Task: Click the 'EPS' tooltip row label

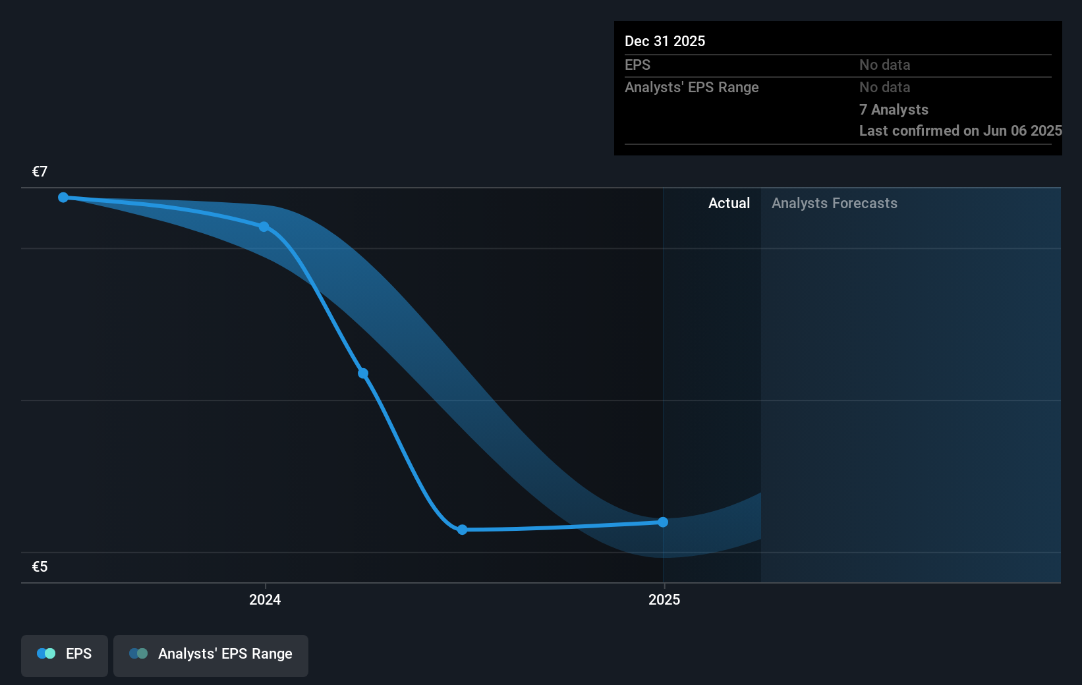Action: pos(637,65)
